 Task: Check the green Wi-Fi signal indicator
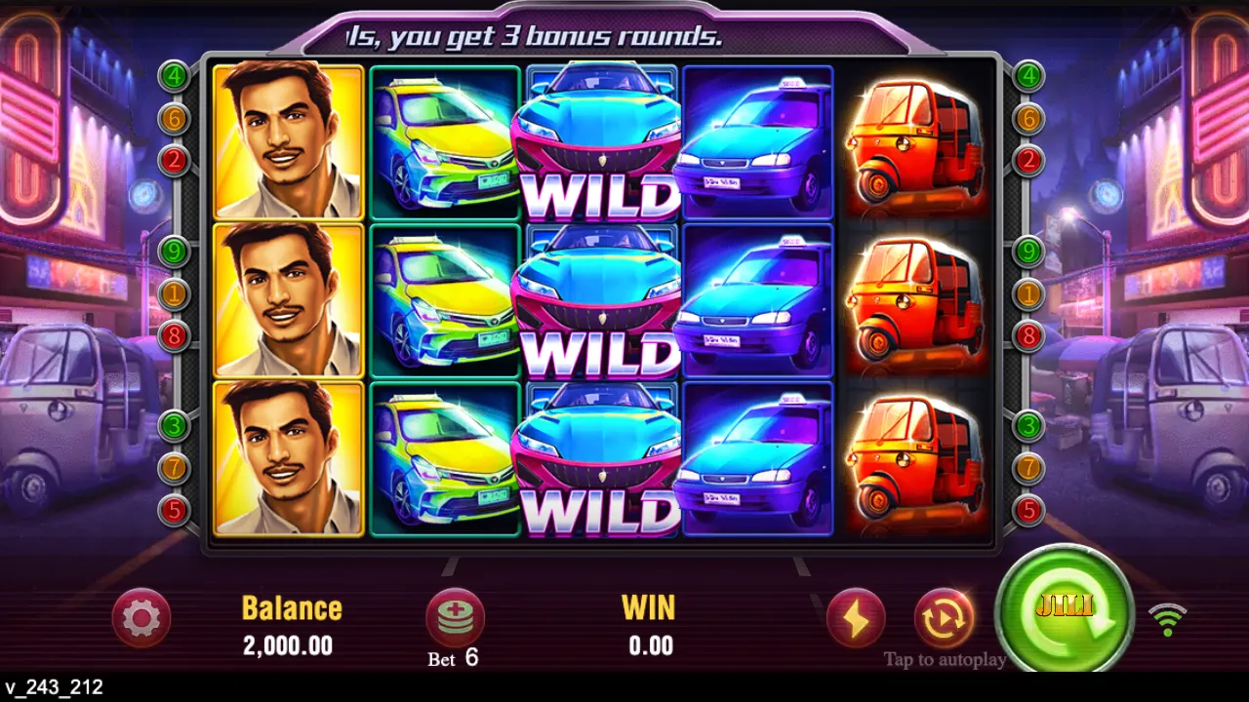coord(1167,620)
